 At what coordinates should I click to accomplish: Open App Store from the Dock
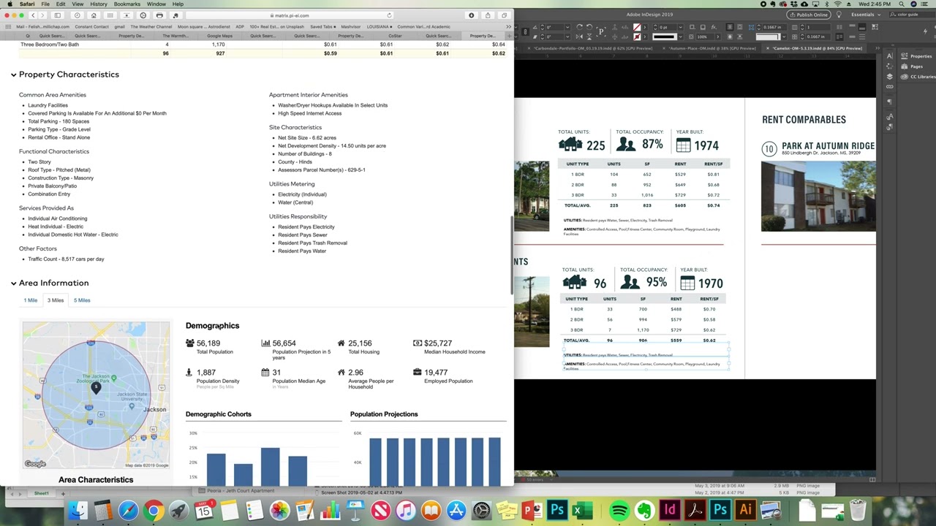[x=456, y=510]
